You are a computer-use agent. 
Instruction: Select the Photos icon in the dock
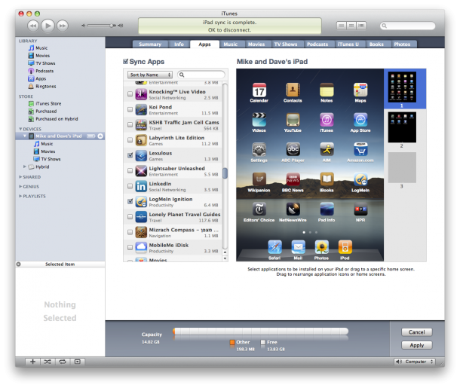click(321, 247)
